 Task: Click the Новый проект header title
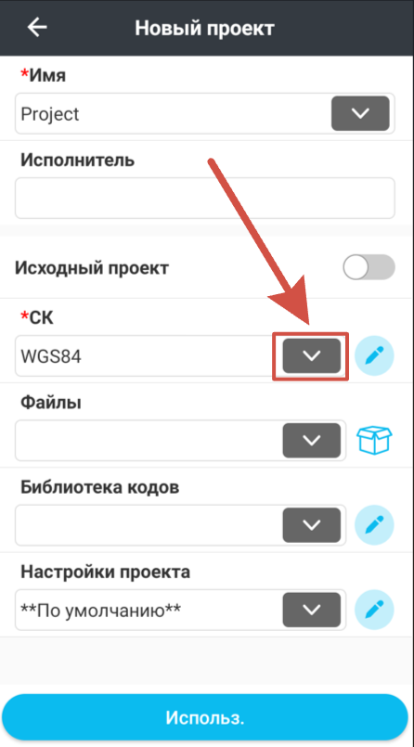(x=204, y=28)
